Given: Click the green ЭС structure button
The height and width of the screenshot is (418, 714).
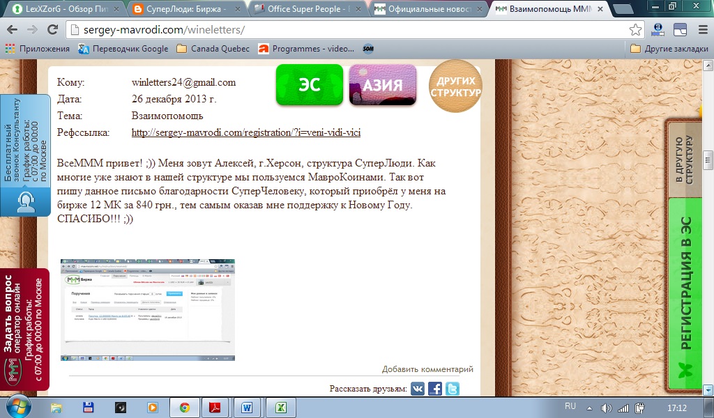Looking at the screenshot, I should tap(310, 84).
